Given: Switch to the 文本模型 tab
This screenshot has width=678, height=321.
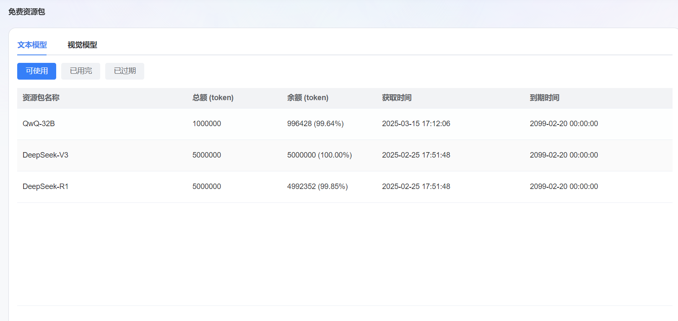Looking at the screenshot, I should (x=32, y=45).
